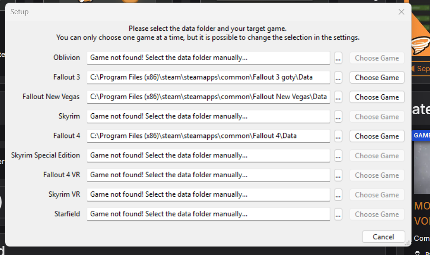Image resolution: width=430 pixels, height=255 pixels.
Task: Open the folder browser for Fallout 3
Action: 338,78
